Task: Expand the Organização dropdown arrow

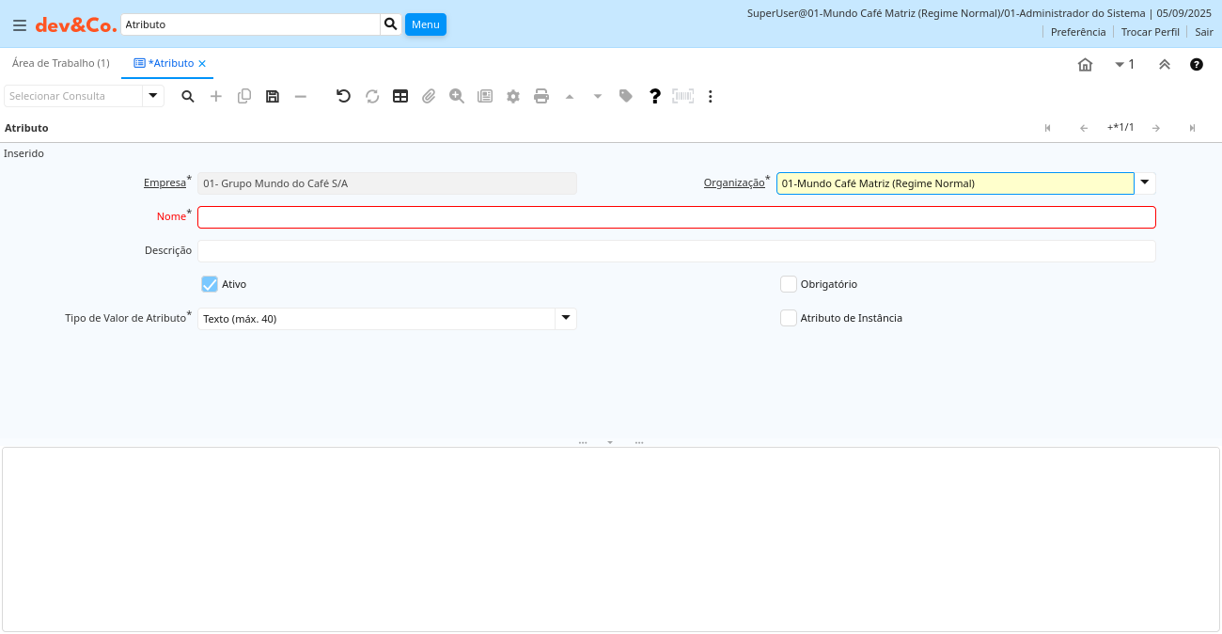Action: pos(1145,182)
